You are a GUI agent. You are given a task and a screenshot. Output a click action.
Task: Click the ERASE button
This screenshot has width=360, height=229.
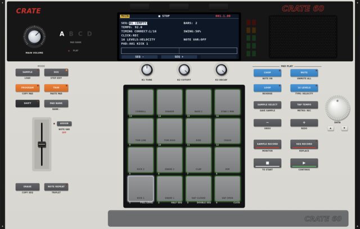coord(28,187)
